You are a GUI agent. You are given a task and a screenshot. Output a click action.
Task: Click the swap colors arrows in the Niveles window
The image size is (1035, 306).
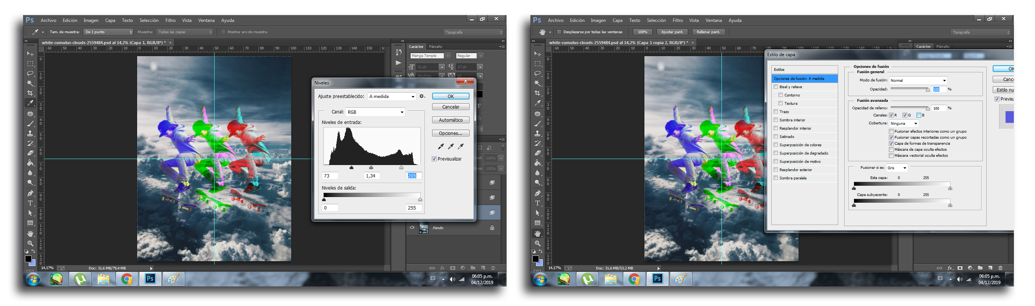click(33, 251)
